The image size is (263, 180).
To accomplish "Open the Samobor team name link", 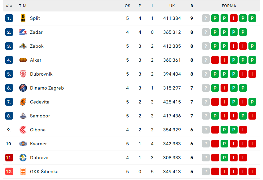I will coord(40,116).
